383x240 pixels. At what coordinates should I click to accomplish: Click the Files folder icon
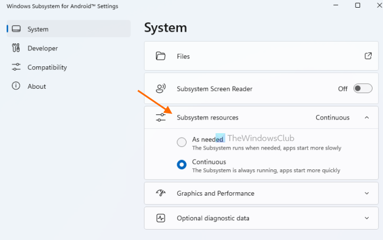pos(160,56)
